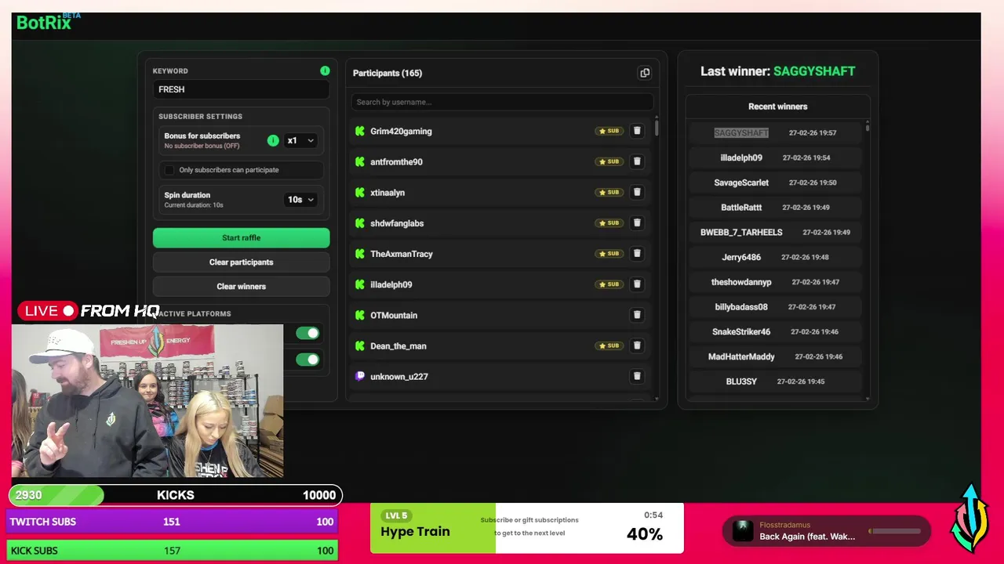Click the music track progress slider
The width and height of the screenshot is (1004, 564).
(895, 531)
